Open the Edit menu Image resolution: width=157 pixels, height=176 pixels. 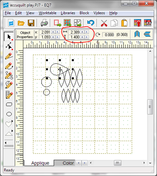coord(18,13)
